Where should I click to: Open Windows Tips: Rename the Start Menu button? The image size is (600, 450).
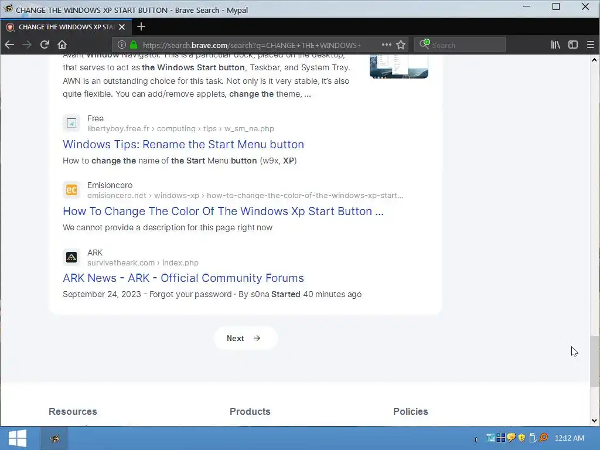[x=183, y=144]
